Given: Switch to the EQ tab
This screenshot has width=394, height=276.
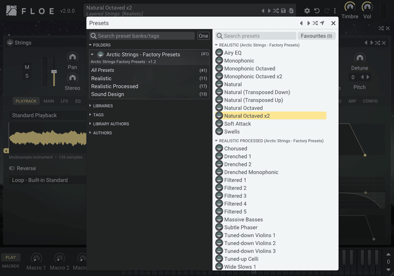Looking at the screenshot, I should 78,101.
